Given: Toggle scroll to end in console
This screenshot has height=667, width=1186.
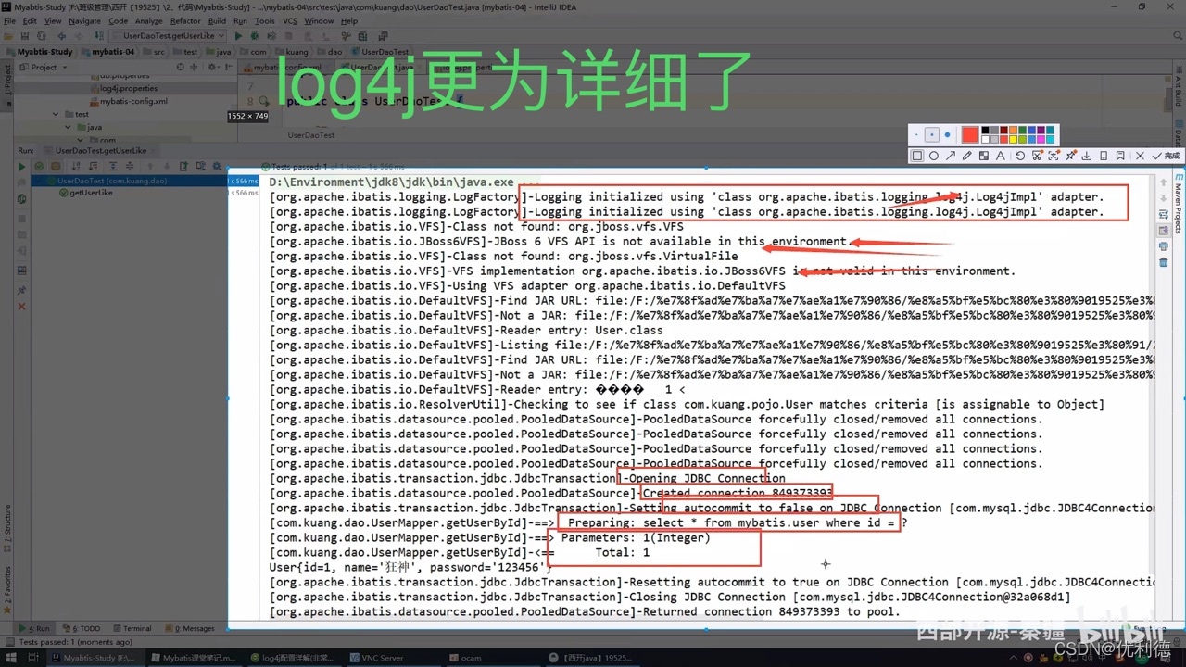Looking at the screenshot, I should (x=1163, y=230).
